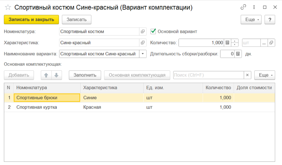Screen dimensions: 282x165
Task: Open the Номенклатура field's open-item icon
Action: tap(143, 32)
